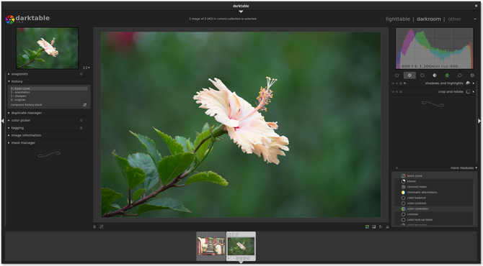The image size is (483, 266).
Task: Switch to the darkroom view
Action: (x=428, y=19)
